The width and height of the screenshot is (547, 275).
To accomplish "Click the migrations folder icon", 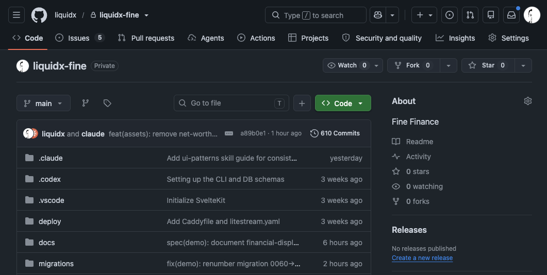I will (29, 263).
